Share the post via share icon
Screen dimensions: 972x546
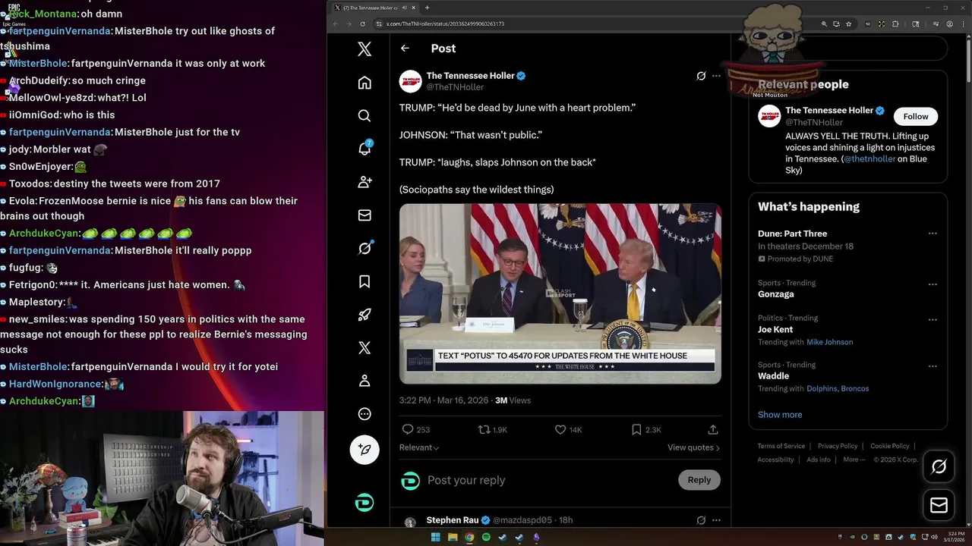(713, 429)
